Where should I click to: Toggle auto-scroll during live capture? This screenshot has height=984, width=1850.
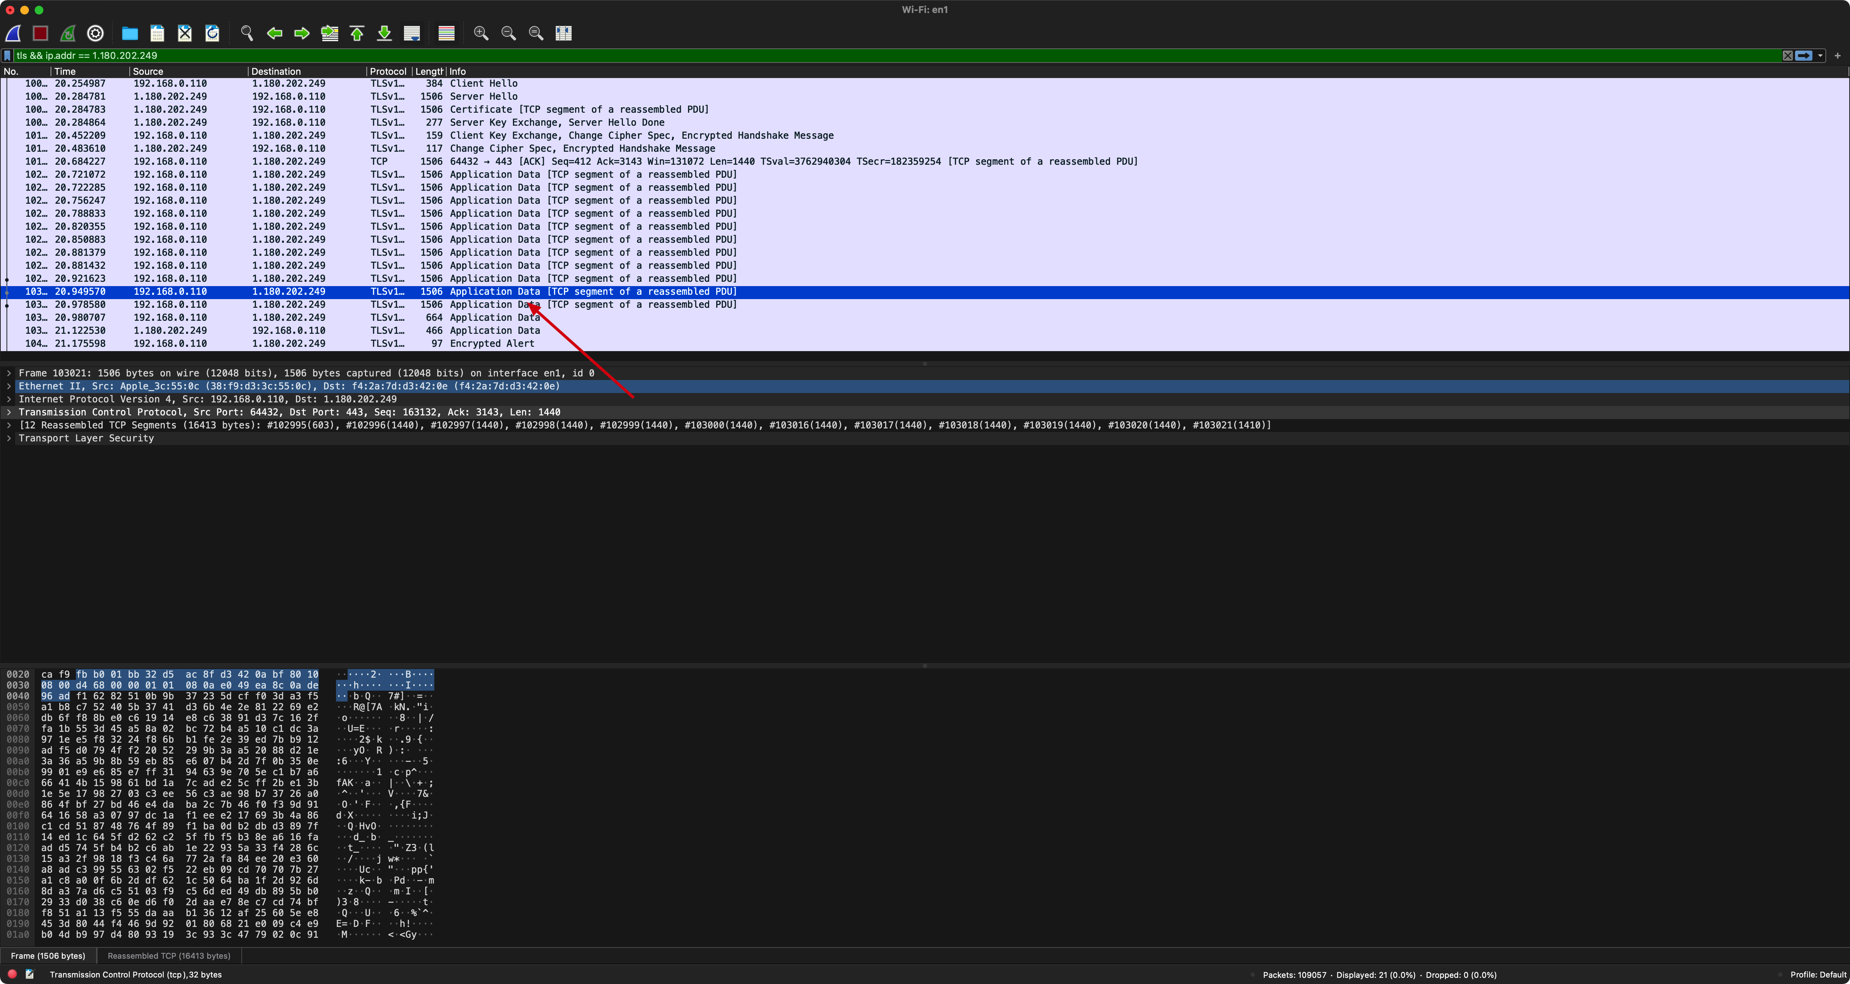pyautogui.click(x=412, y=33)
